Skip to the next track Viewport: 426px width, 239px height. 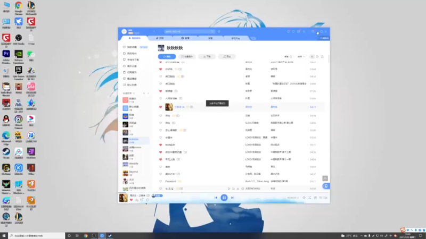232,198
